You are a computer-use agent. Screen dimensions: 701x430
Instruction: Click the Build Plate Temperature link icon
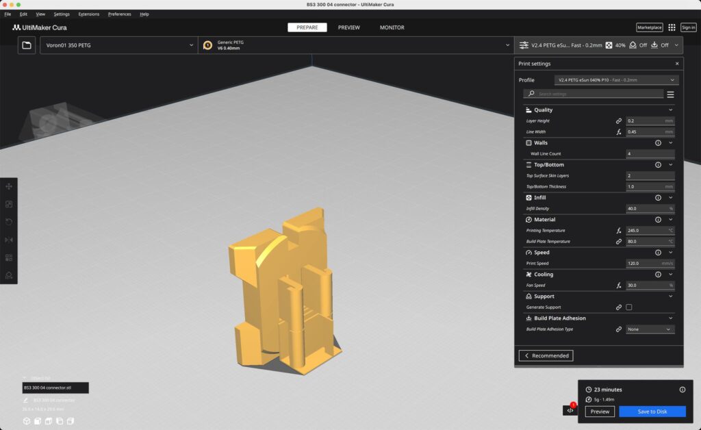coord(619,242)
